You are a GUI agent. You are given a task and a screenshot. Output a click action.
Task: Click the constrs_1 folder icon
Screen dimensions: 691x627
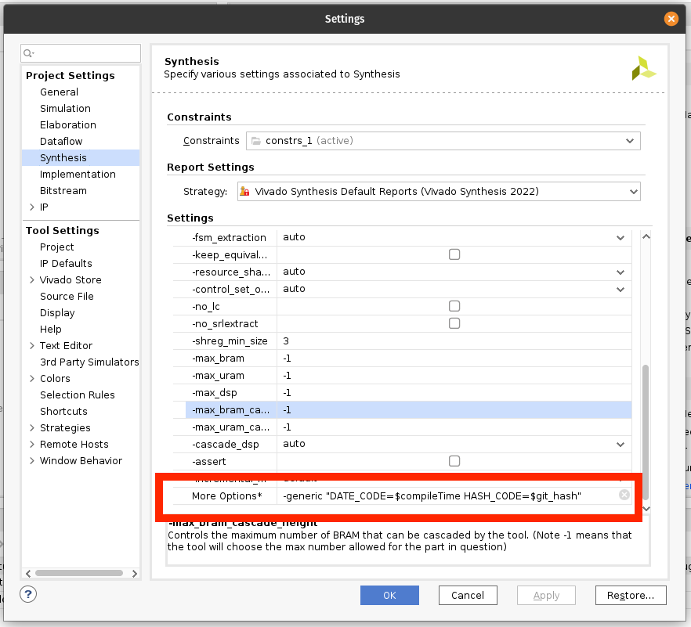255,141
